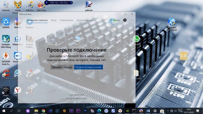This screenshot has width=203, height=114.
Task: Click the Поиск search button in Store
Action: (114, 20)
